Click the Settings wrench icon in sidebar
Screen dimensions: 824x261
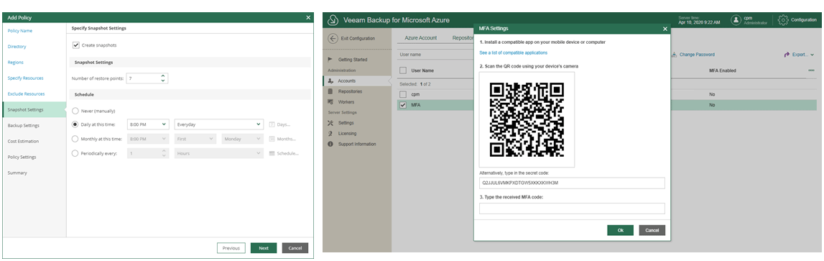(330, 123)
